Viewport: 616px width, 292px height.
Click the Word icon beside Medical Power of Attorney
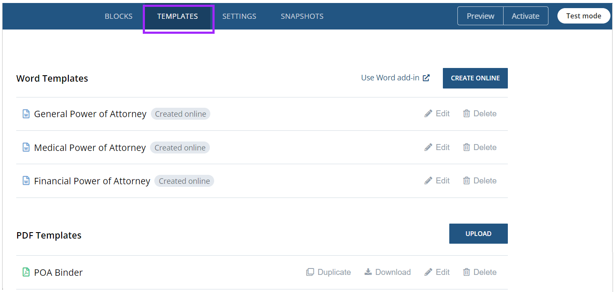coord(27,147)
